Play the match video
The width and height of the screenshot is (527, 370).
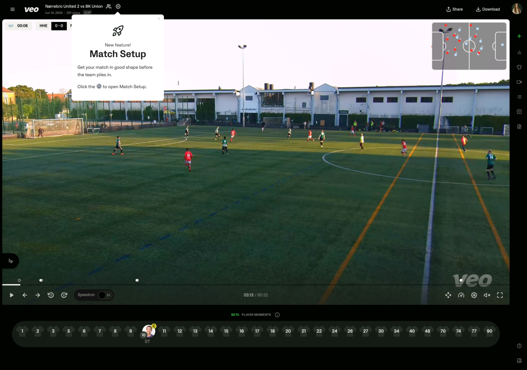tap(12, 295)
